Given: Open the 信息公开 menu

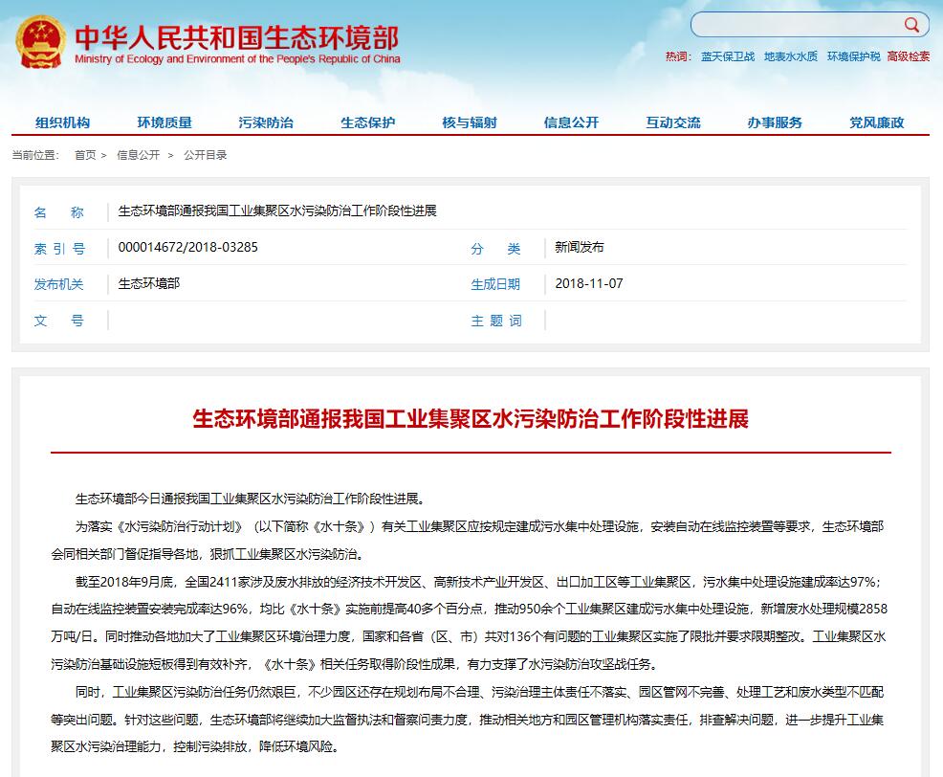Looking at the screenshot, I should click(571, 122).
